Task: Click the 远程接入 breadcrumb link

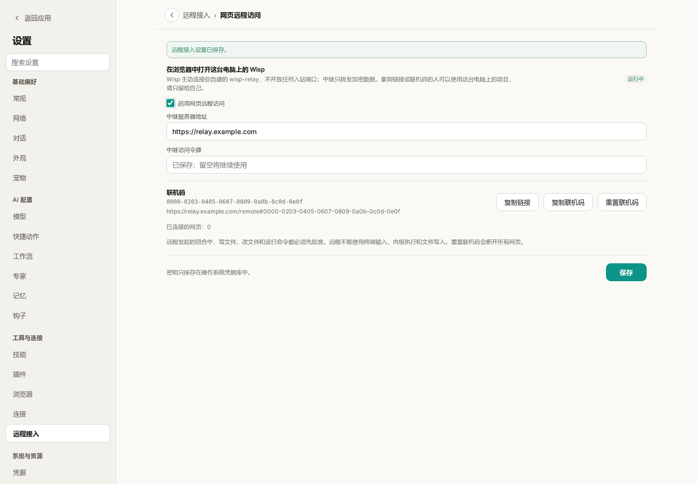Action: [196, 15]
